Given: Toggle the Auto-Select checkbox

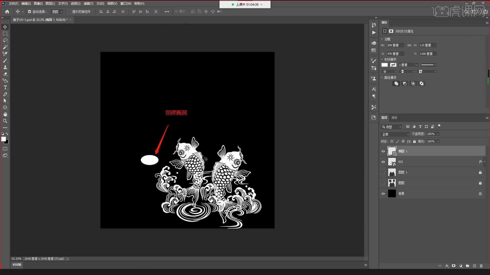Looking at the screenshot, I should tap(30, 12).
